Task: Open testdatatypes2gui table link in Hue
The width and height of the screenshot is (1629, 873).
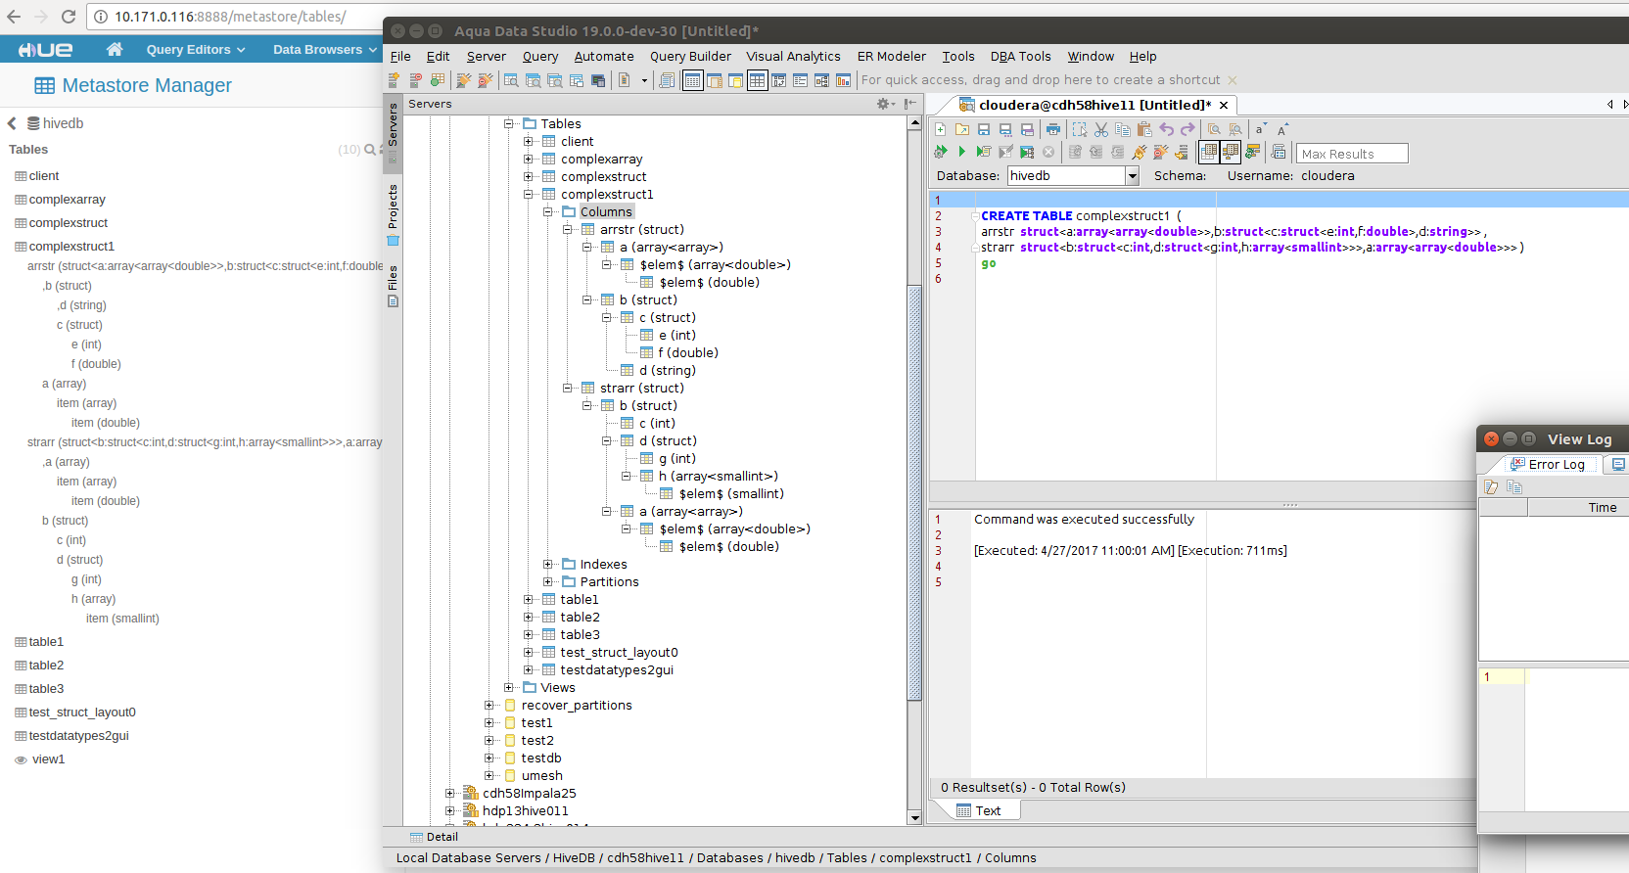Action: [x=78, y=736]
